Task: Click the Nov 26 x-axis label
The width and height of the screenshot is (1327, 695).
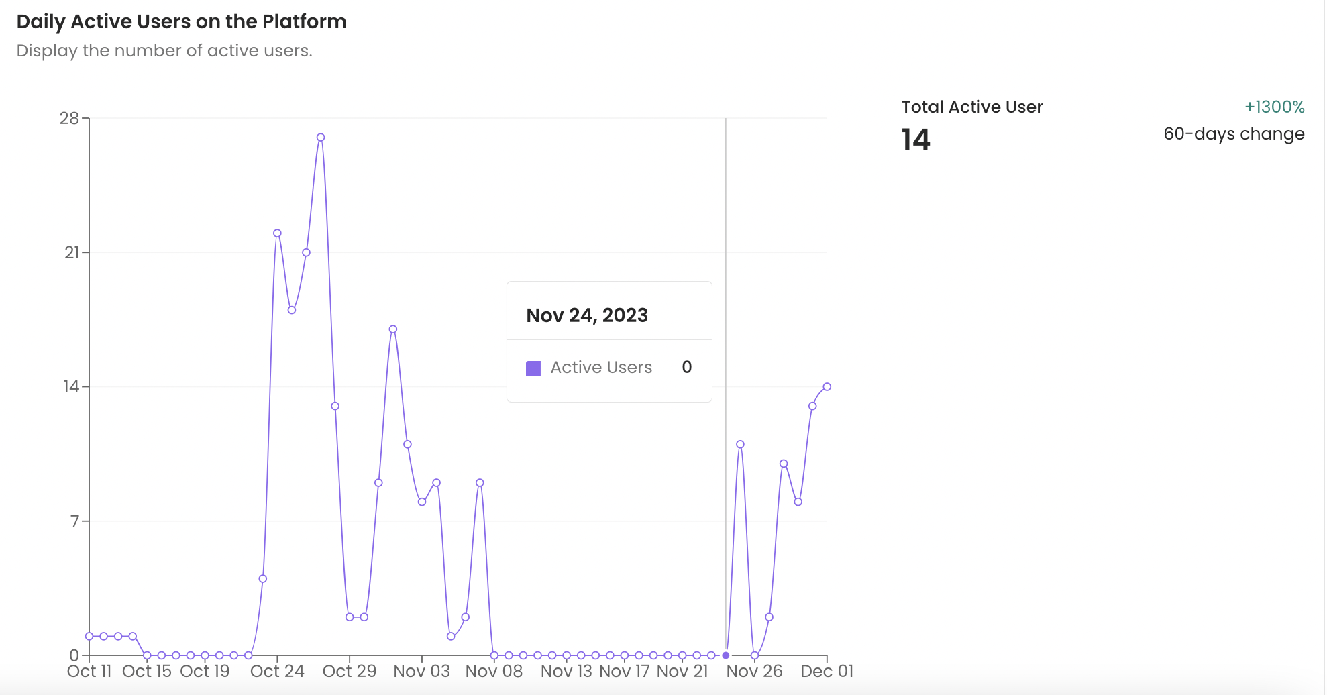Action: pyautogui.click(x=754, y=672)
